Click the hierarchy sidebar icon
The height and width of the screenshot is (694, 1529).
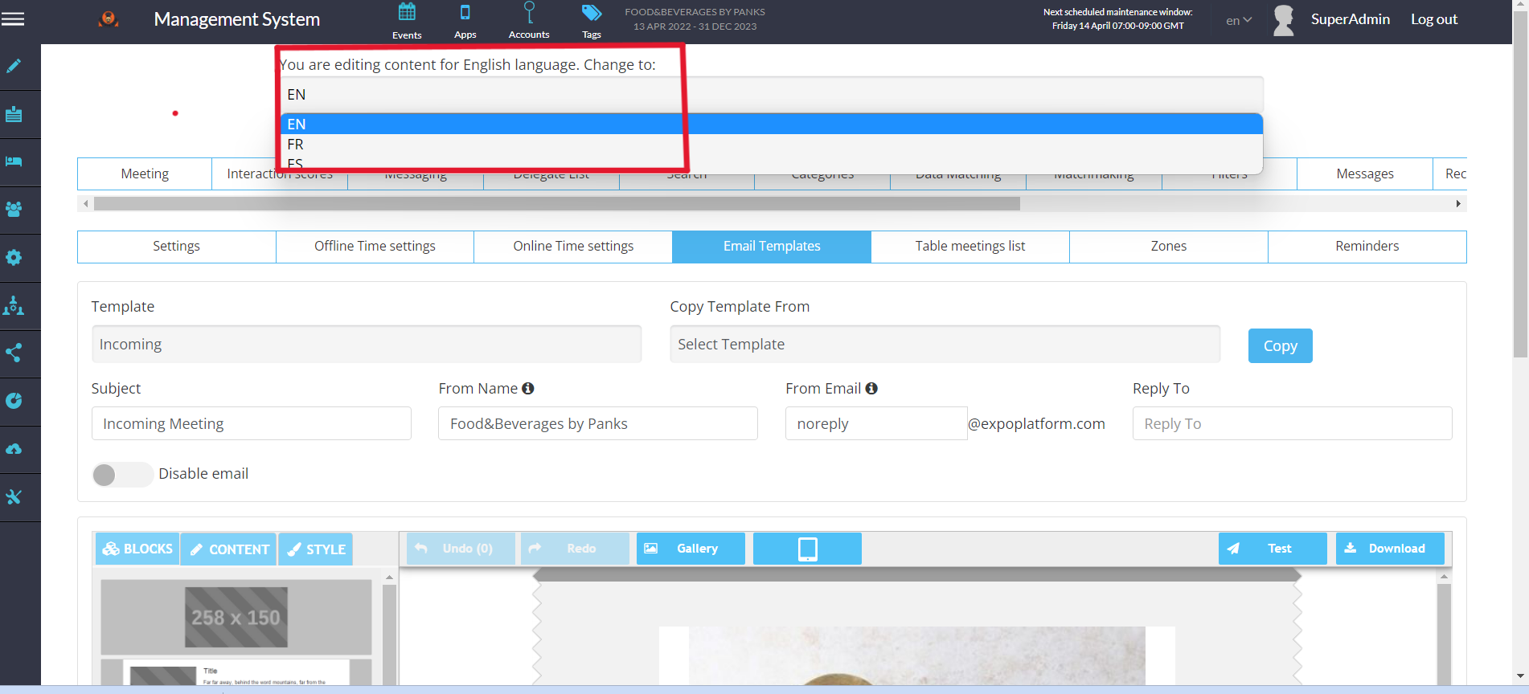tap(14, 305)
